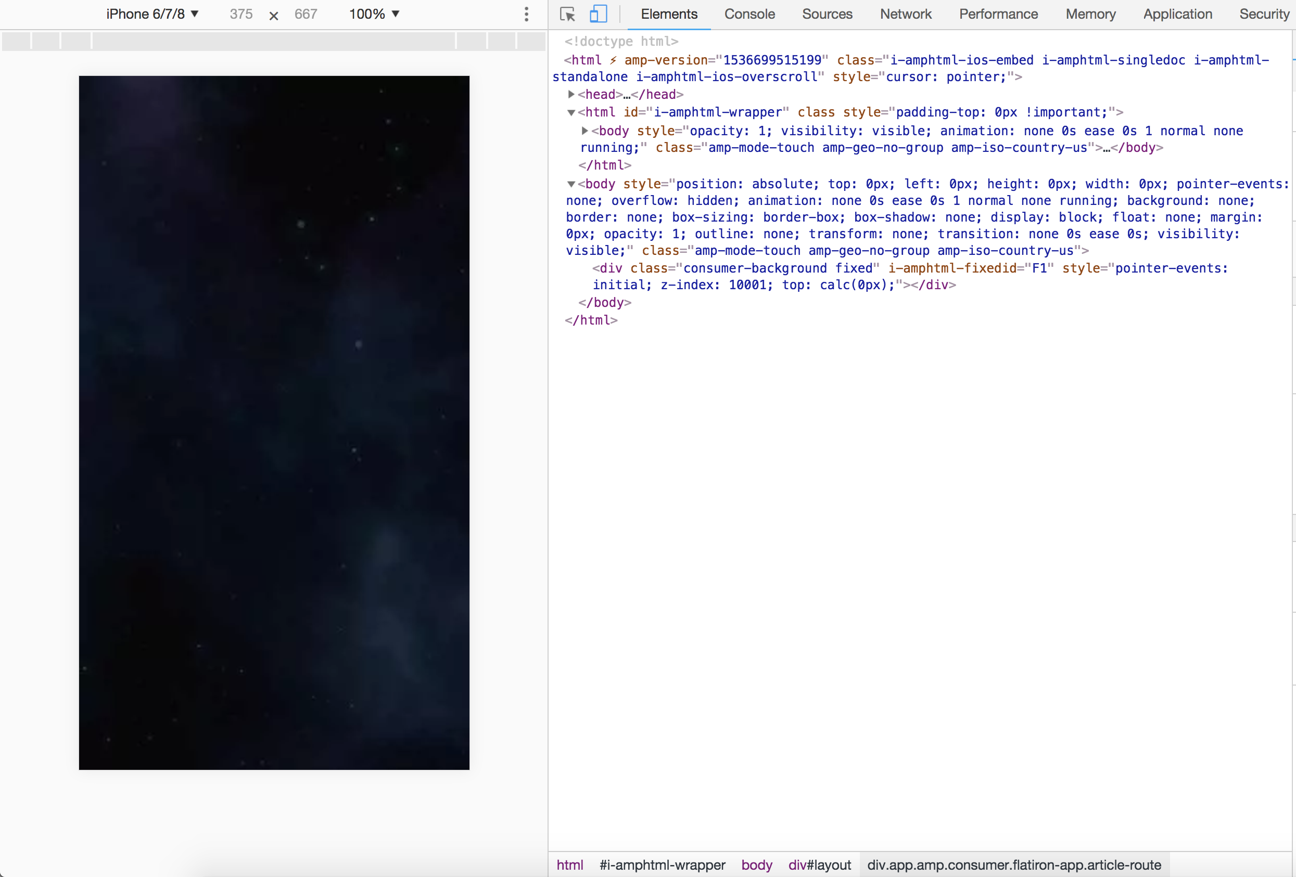Select the html amp-version root node
The image size is (1296, 877).
[x=911, y=68]
